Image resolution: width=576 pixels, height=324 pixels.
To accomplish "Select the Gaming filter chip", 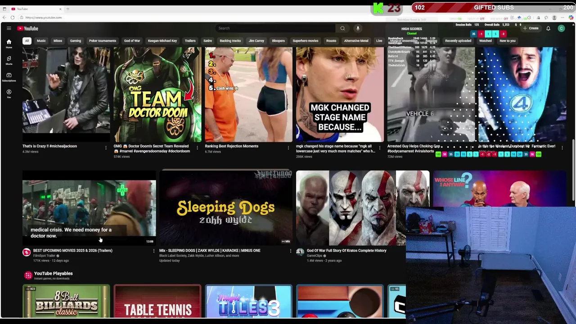I will click(76, 41).
